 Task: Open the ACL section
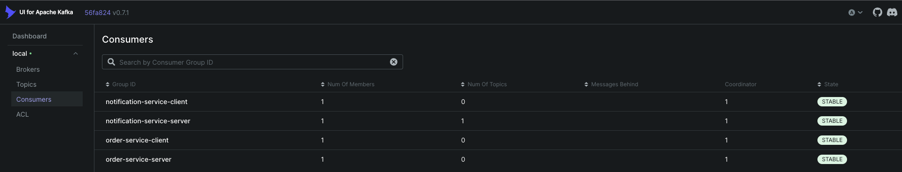click(x=23, y=114)
